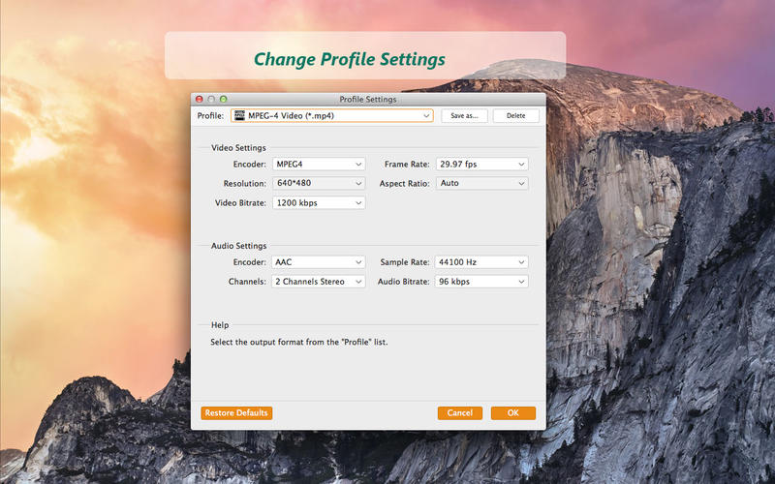Open the Profile dropdown showing MPEG-4 Video
Image resolution: width=775 pixels, height=484 pixels.
331,115
